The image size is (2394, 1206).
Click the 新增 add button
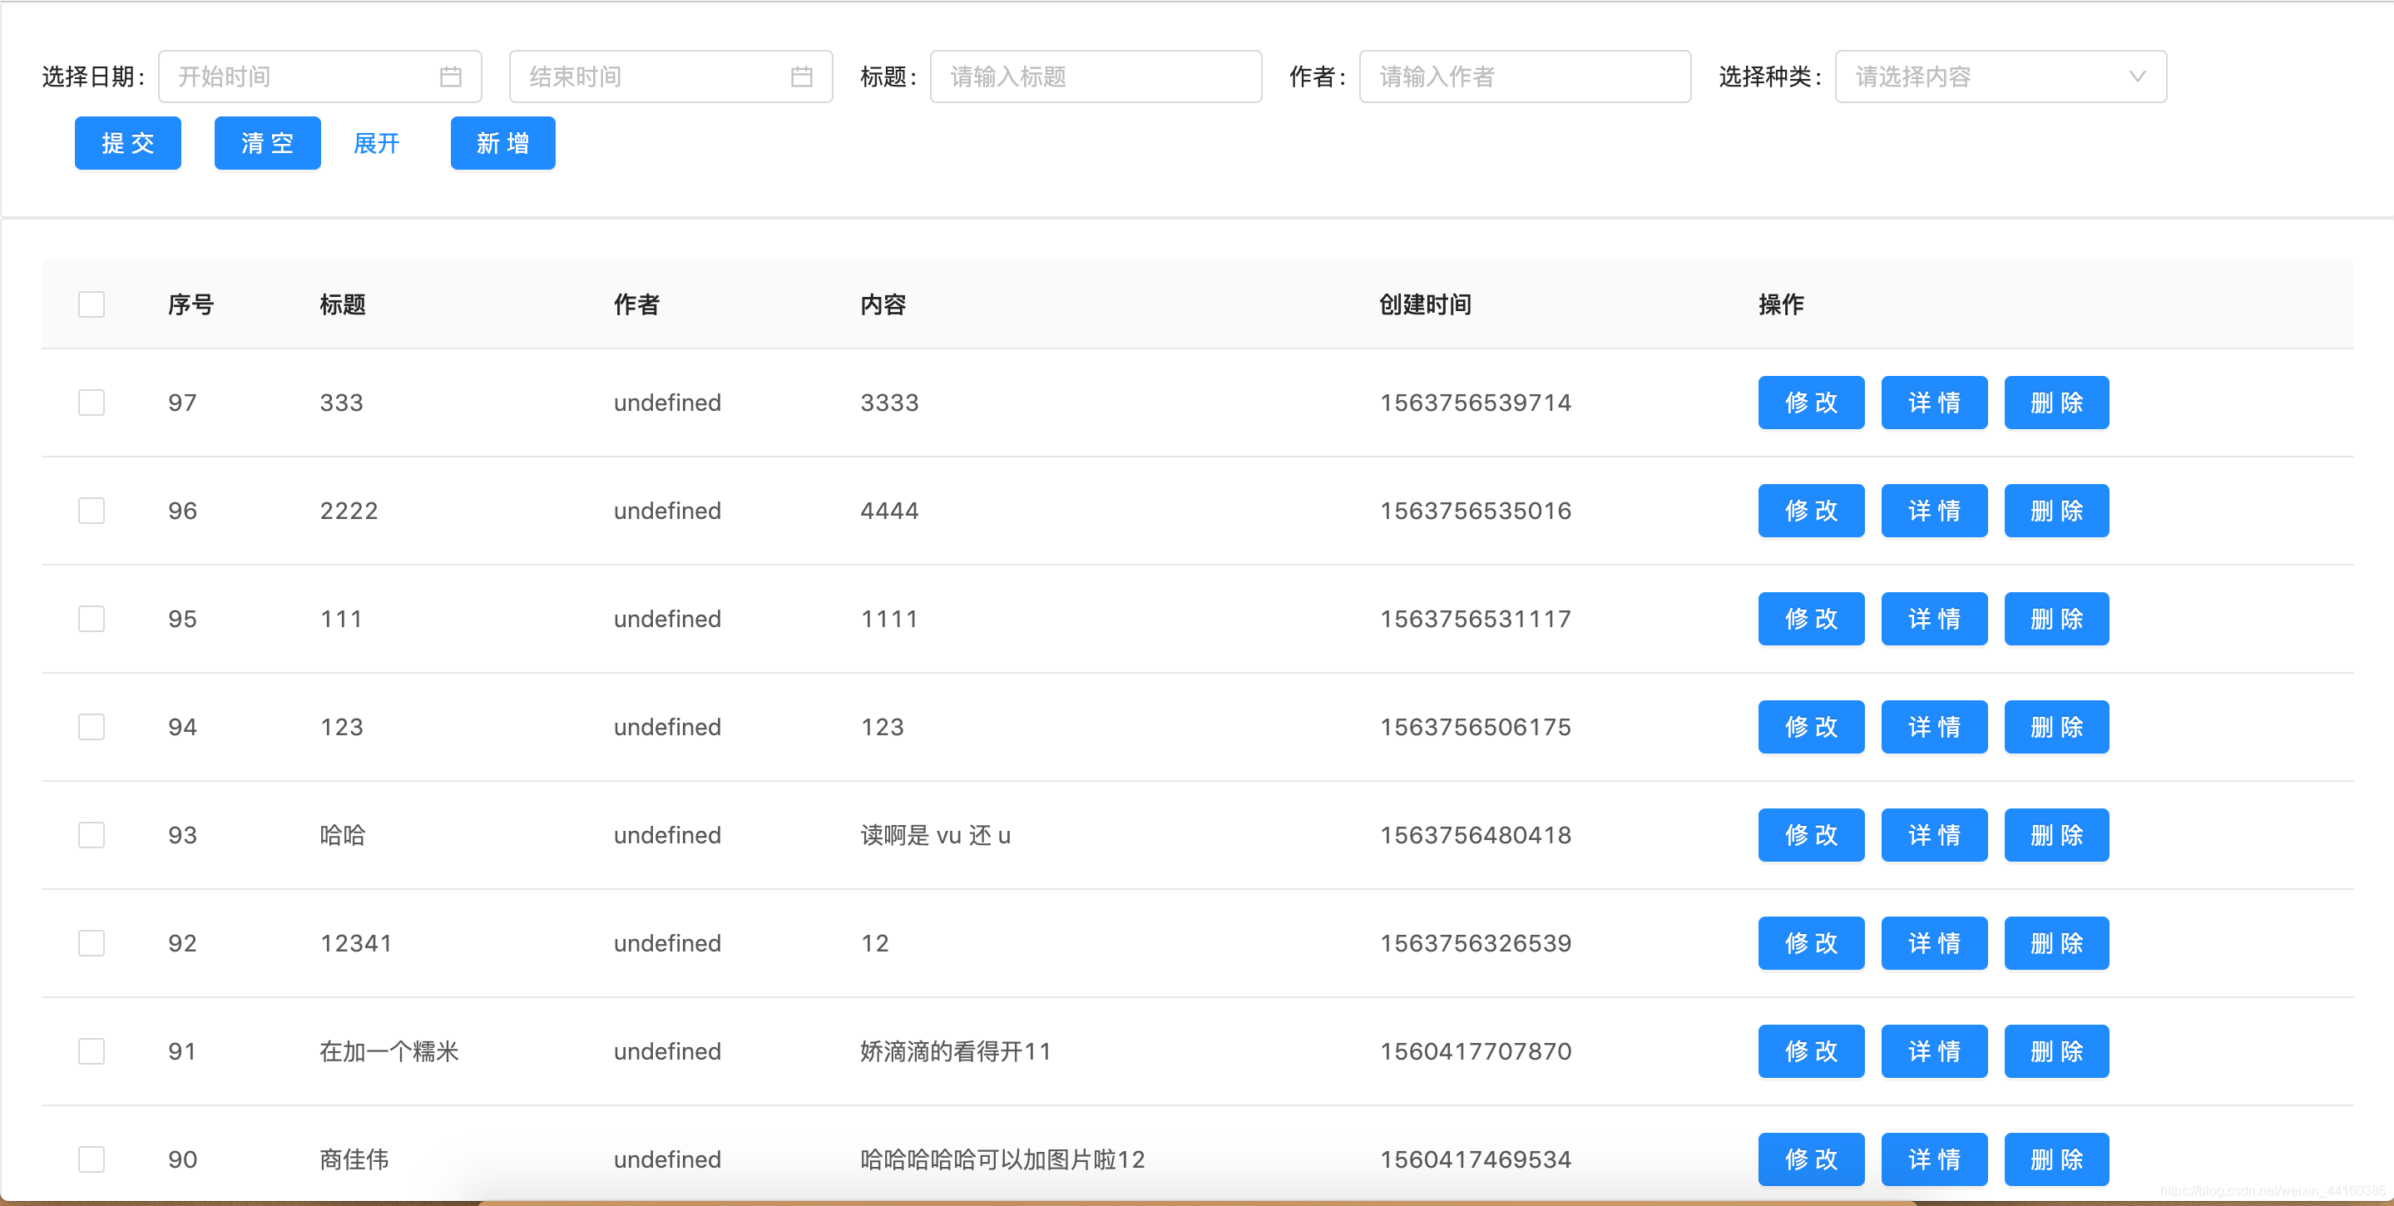(x=502, y=143)
